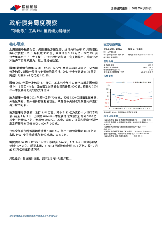Click the phone number 021-60933158
Image resolution: width=162 pixels, height=229 pixels.
[109, 52]
